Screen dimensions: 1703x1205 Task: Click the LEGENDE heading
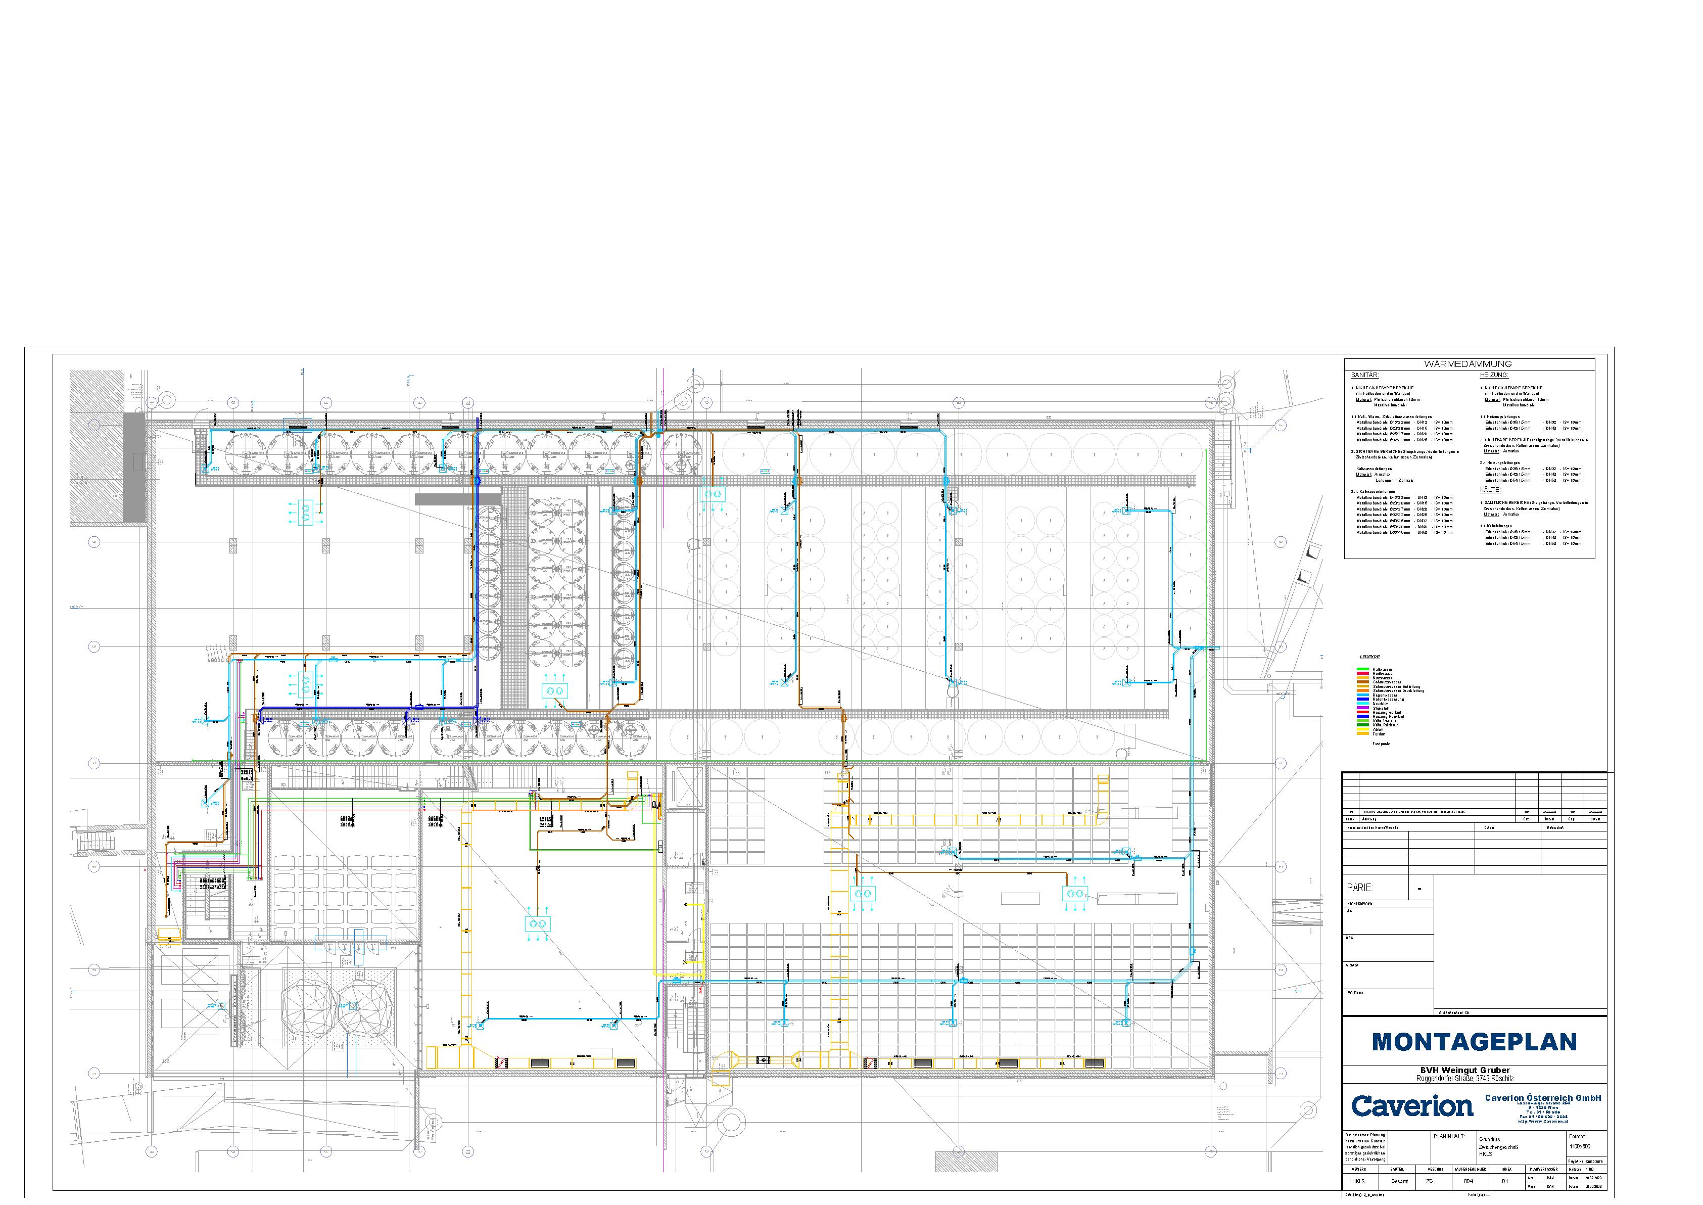[1370, 658]
